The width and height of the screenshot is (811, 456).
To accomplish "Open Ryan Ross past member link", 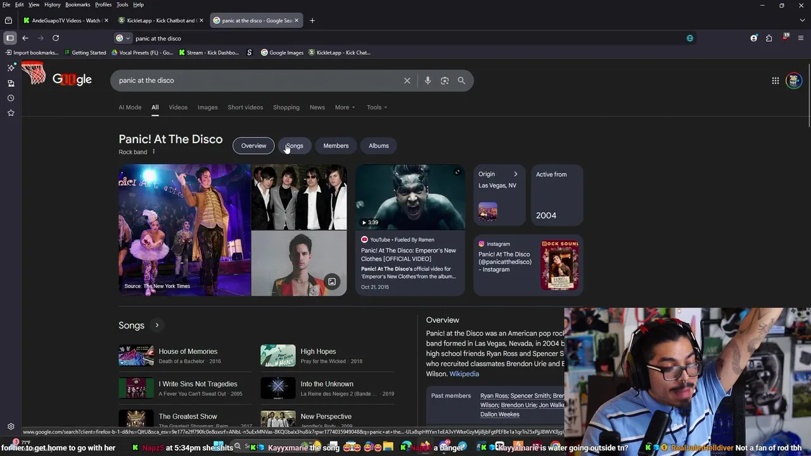I will pos(494,396).
